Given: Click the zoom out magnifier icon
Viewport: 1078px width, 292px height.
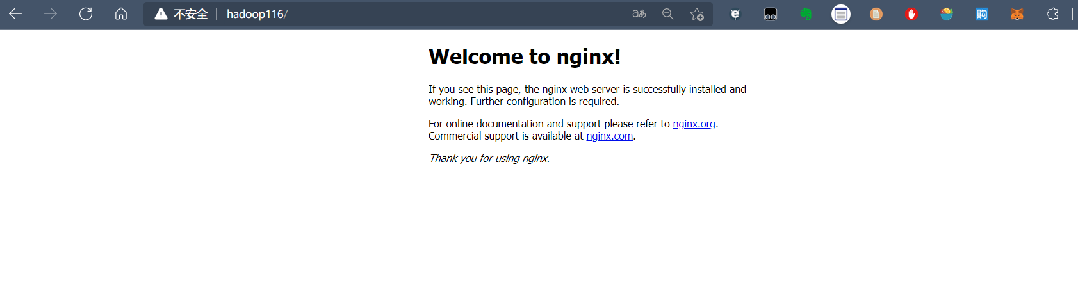Looking at the screenshot, I should click(668, 13).
